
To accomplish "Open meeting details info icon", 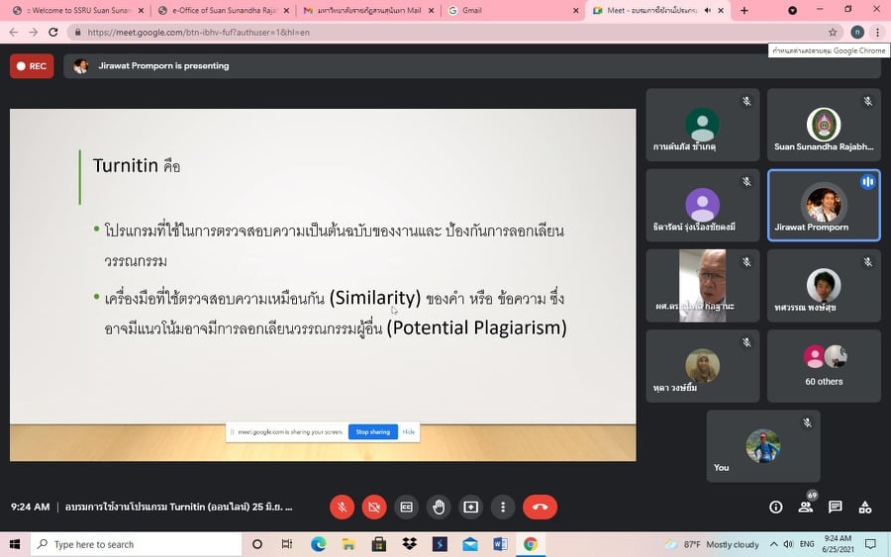I will (x=776, y=507).
